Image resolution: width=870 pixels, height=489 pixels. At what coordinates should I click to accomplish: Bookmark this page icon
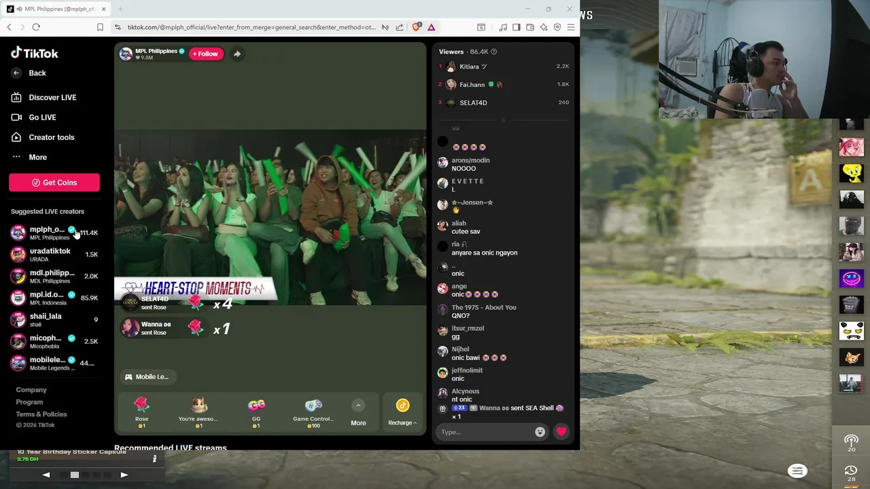100,27
